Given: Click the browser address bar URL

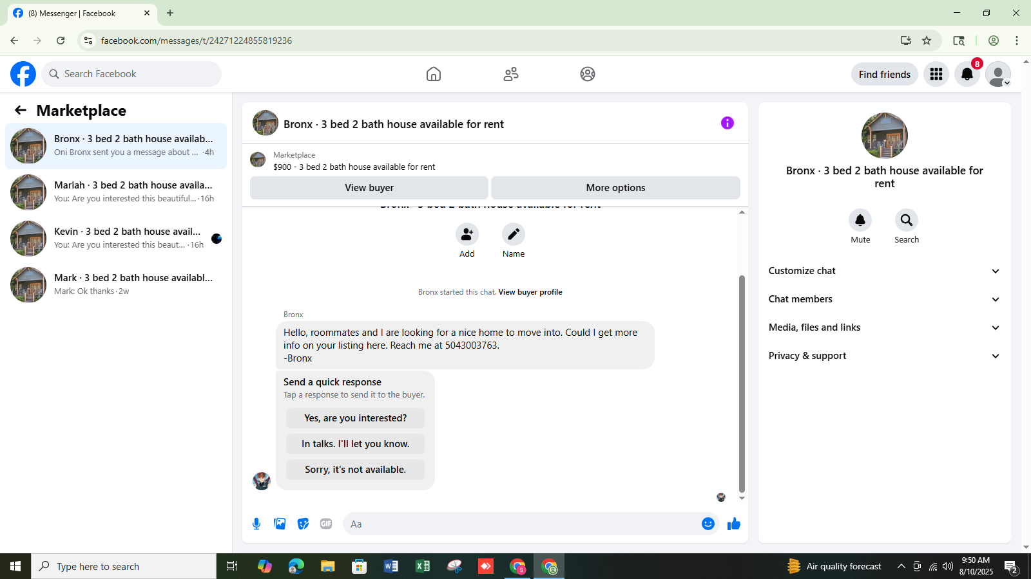Looking at the screenshot, I should (x=197, y=41).
